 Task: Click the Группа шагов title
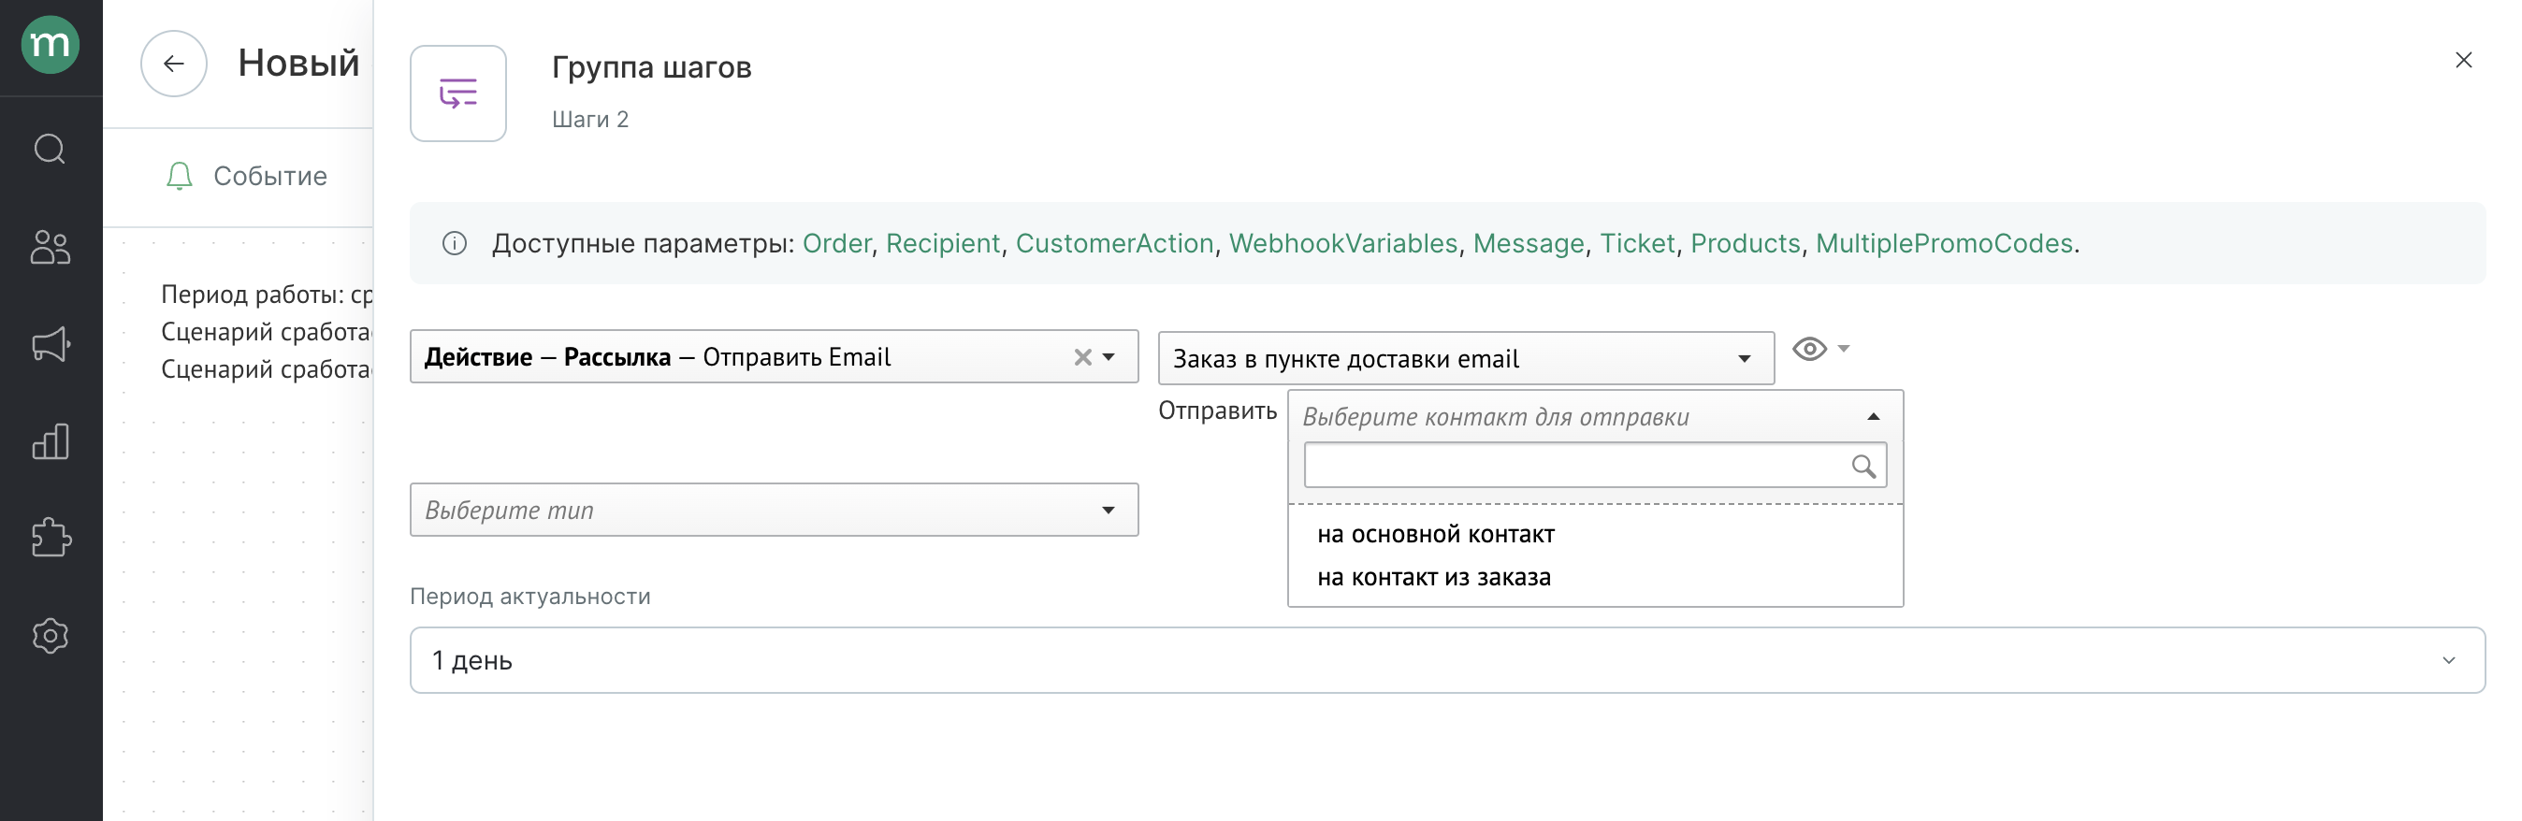point(651,67)
